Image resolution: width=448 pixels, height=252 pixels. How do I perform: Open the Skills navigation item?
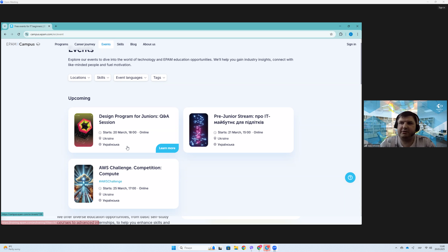coord(120,44)
